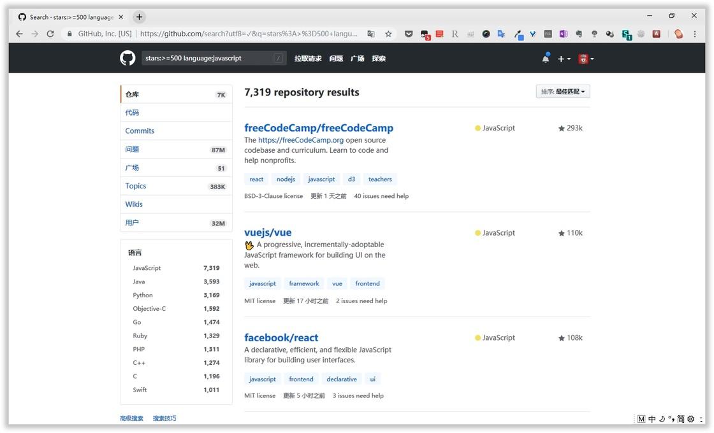This screenshot has width=714, height=433.
Task: Click the Evernote elephant extension icon
Action: click(578, 34)
